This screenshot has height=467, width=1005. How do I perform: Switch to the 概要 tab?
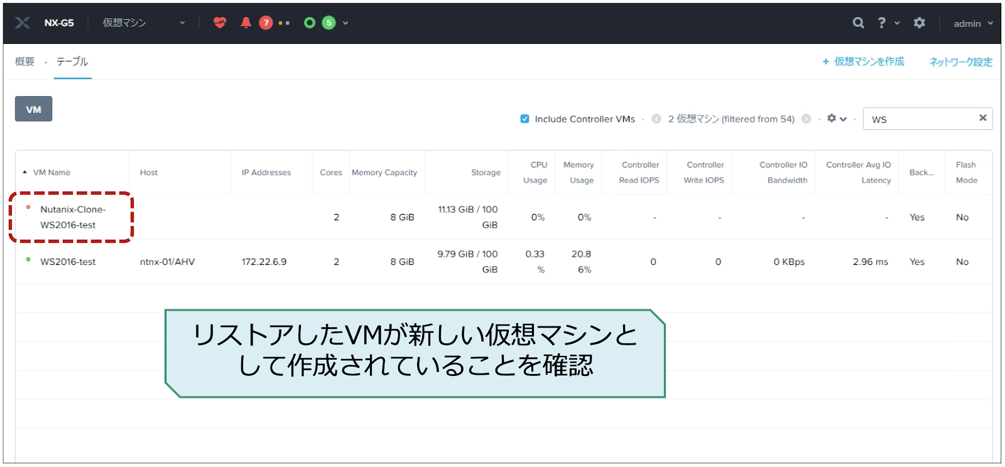pos(25,62)
